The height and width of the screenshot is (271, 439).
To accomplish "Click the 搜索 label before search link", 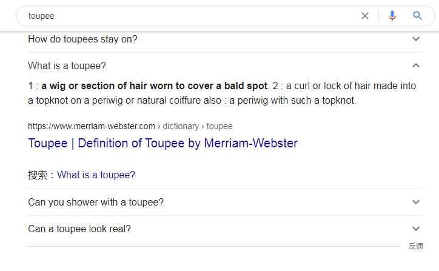I will pyautogui.click(x=38, y=175).
